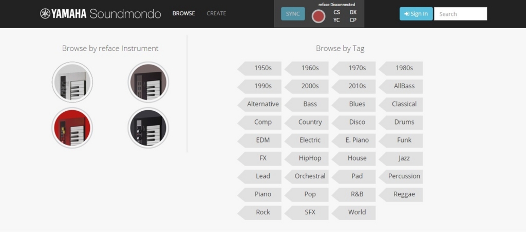Open the CREATE menu item
This screenshot has height=243, width=526.
pyautogui.click(x=216, y=13)
